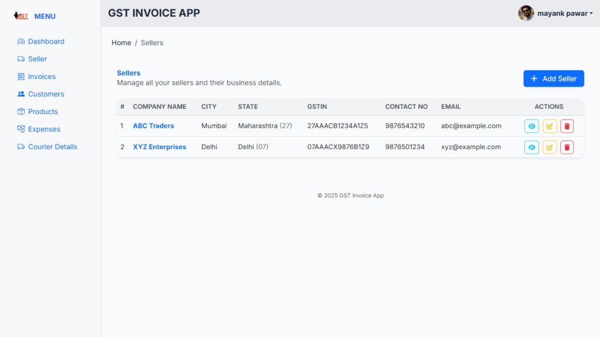
Task: Select Products from the sidebar menu
Action: tap(43, 112)
